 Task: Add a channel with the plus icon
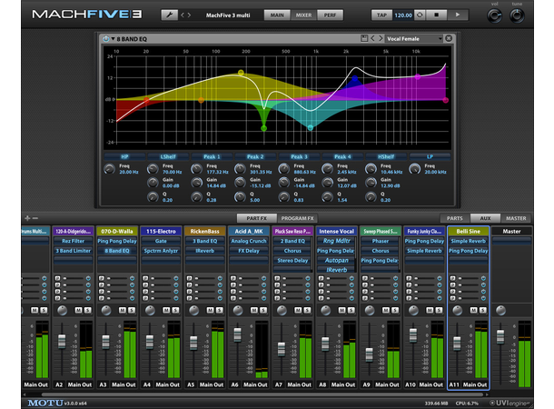point(27,218)
